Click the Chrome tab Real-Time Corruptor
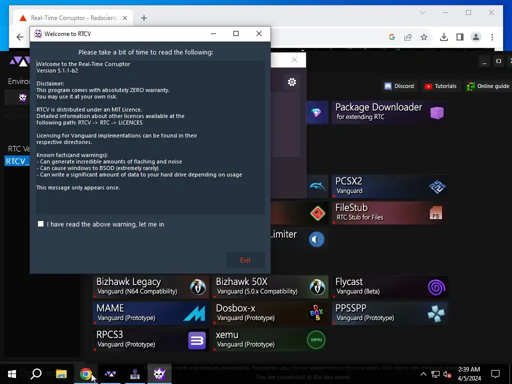The width and height of the screenshot is (512, 384). [x=73, y=18]
